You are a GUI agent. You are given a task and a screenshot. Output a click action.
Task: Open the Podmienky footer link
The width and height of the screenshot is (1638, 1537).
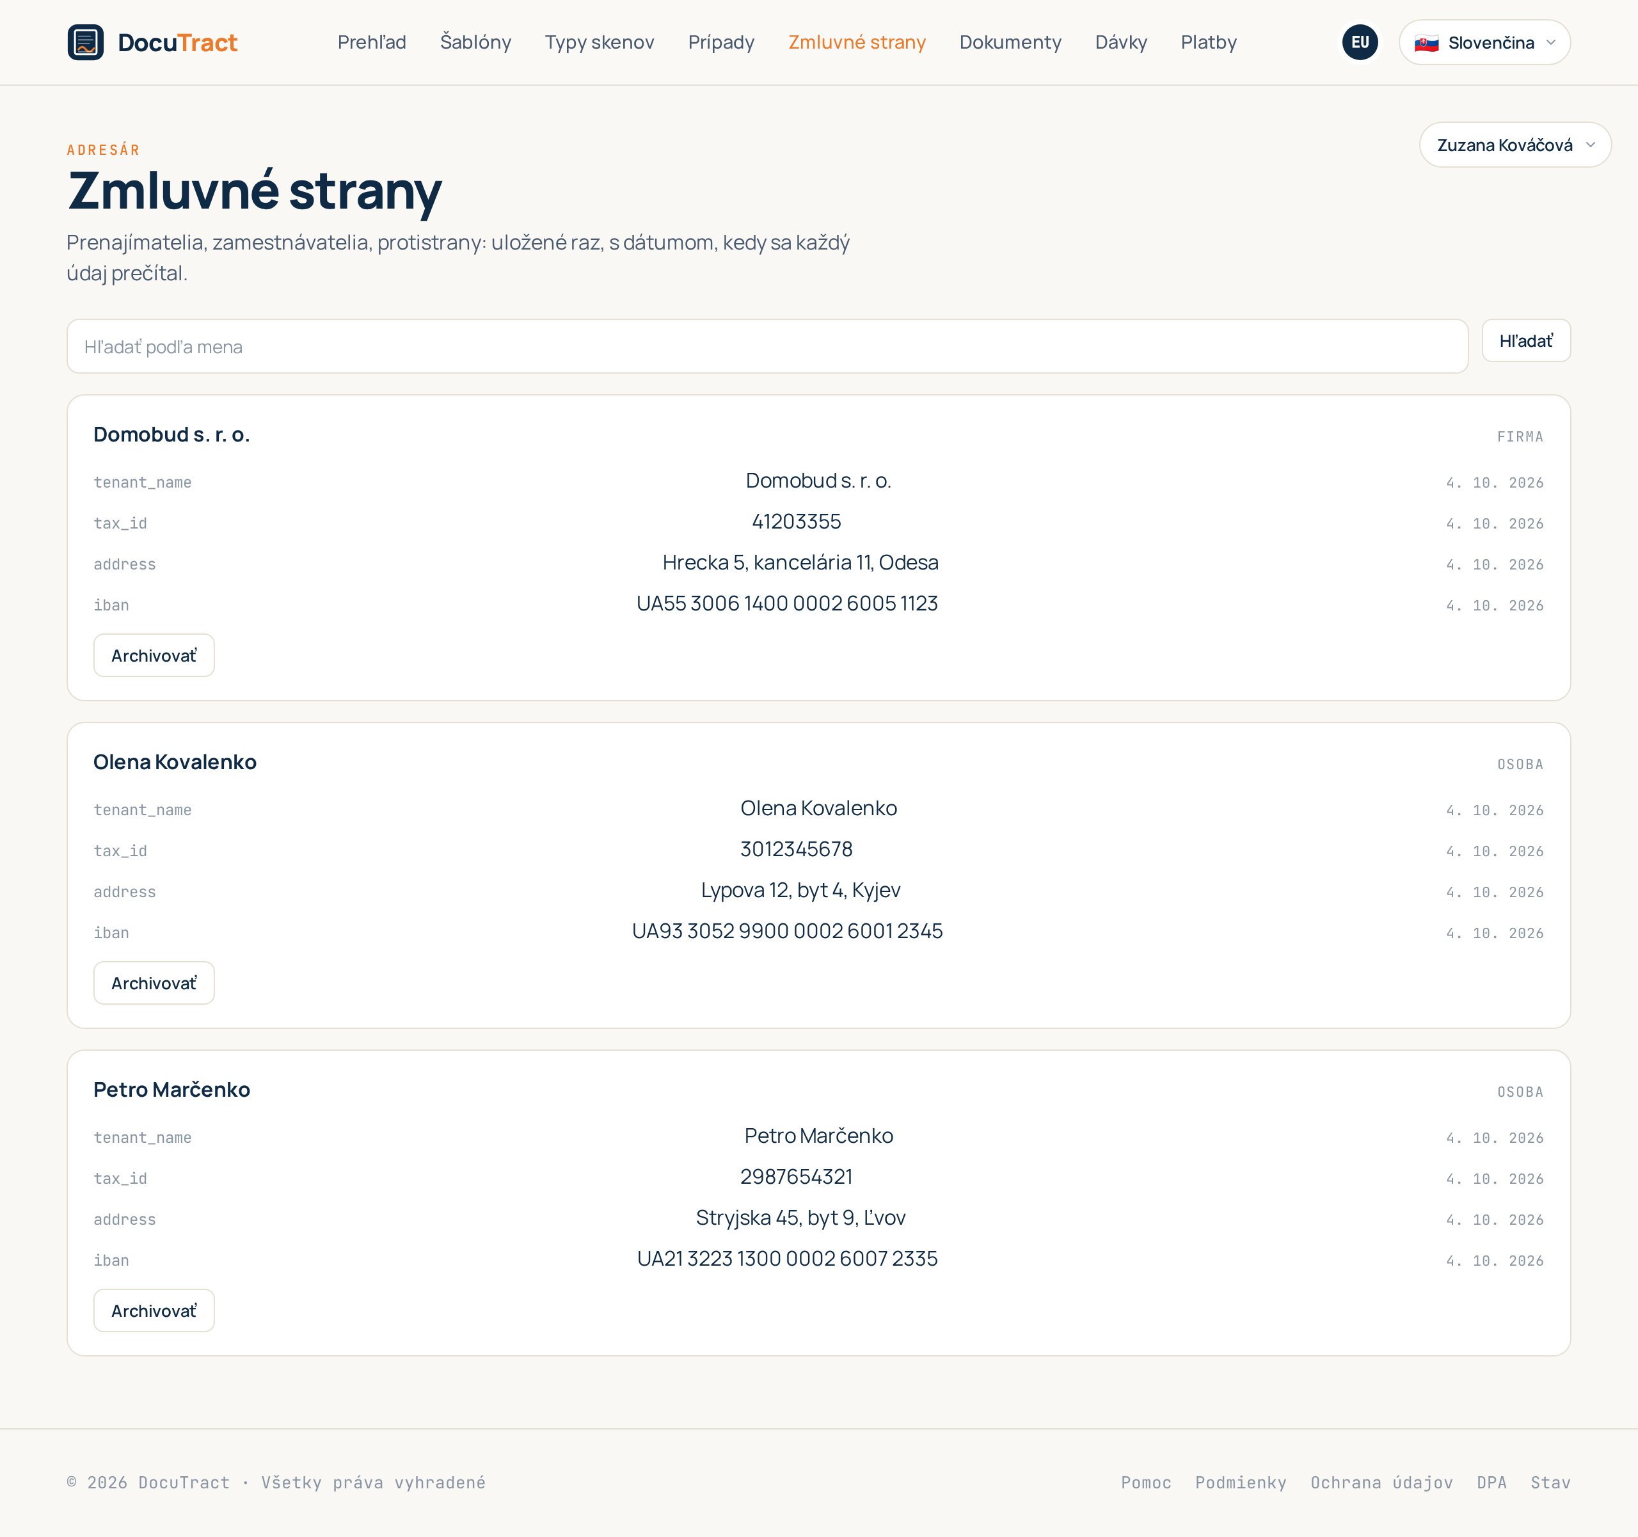1240,1483
